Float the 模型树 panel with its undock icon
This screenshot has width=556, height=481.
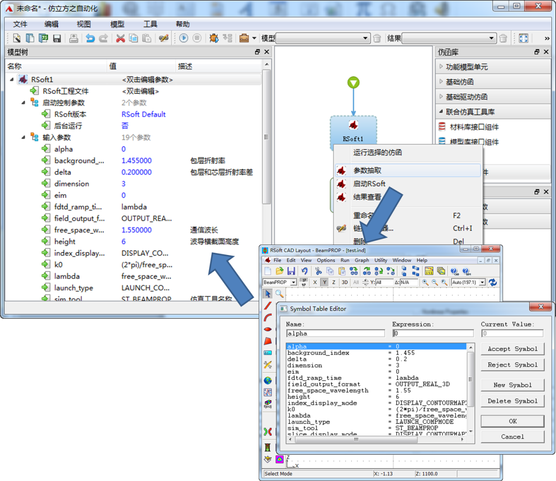tap(257, 52)
